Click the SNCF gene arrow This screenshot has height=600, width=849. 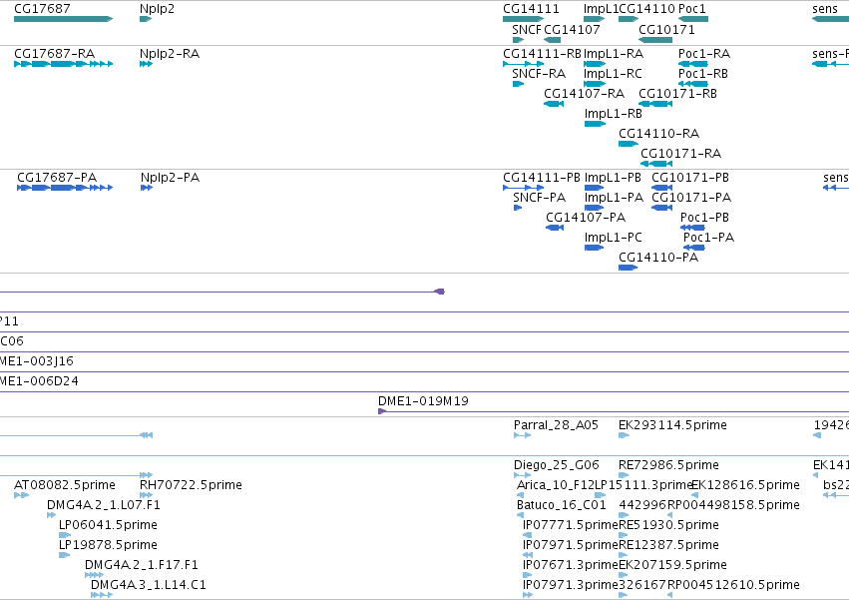pyautogui.click(x=518, y=40)
